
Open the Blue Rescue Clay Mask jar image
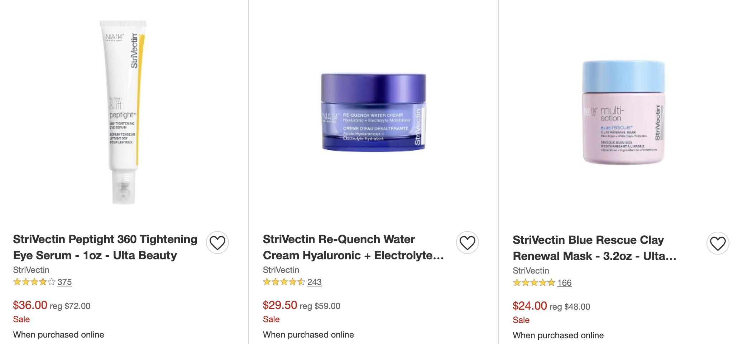(x=623, y=112)
